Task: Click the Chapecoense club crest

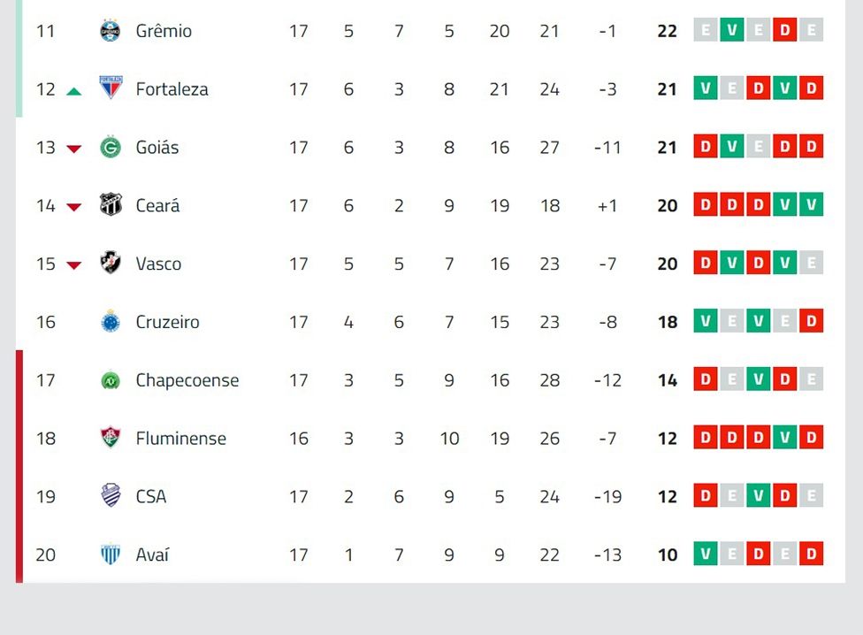Action: click(110, 380)
